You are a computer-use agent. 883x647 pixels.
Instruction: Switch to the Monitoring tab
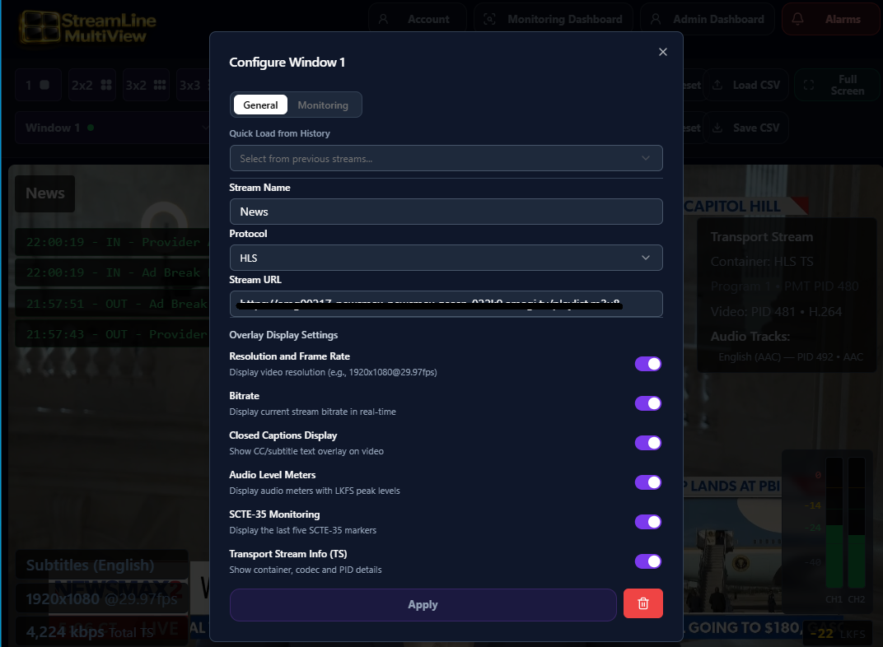click(323, 105)
